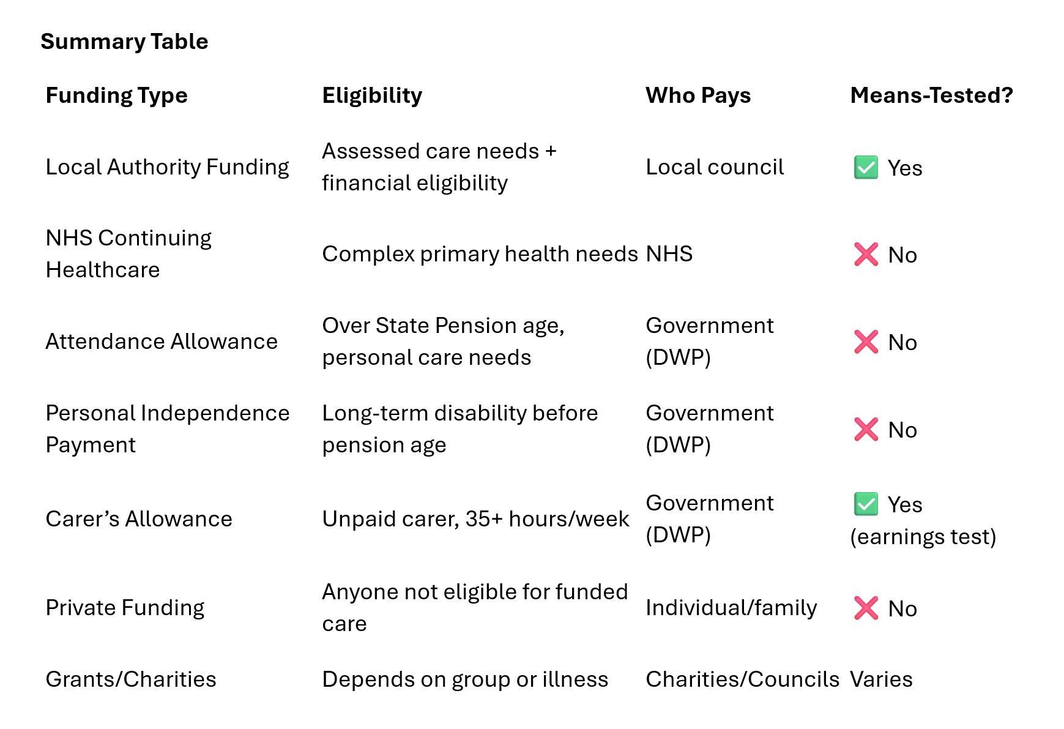Click the Summary Table heading
The image size is (1064, 729).
pyautogui.click(x=124, y=42)
